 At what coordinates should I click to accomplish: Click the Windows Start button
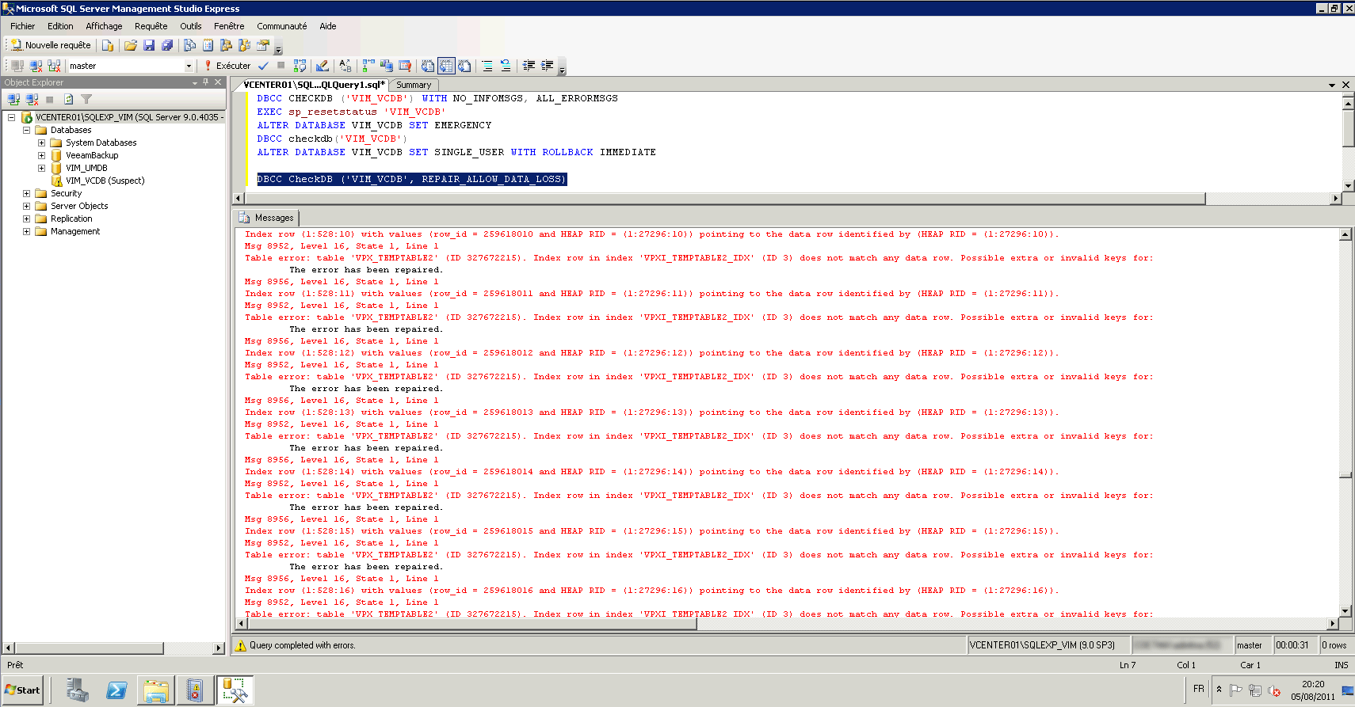pyautogui.click(x=23, y=690)
